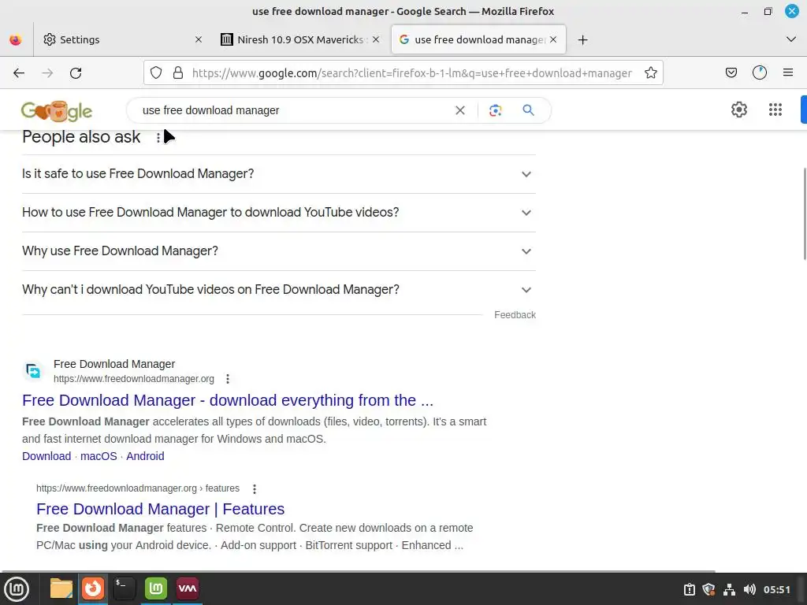The width and height of the screenshot is (807, 605).
Task: Open the macOS sitelink
Action: [x=99, y=456]
